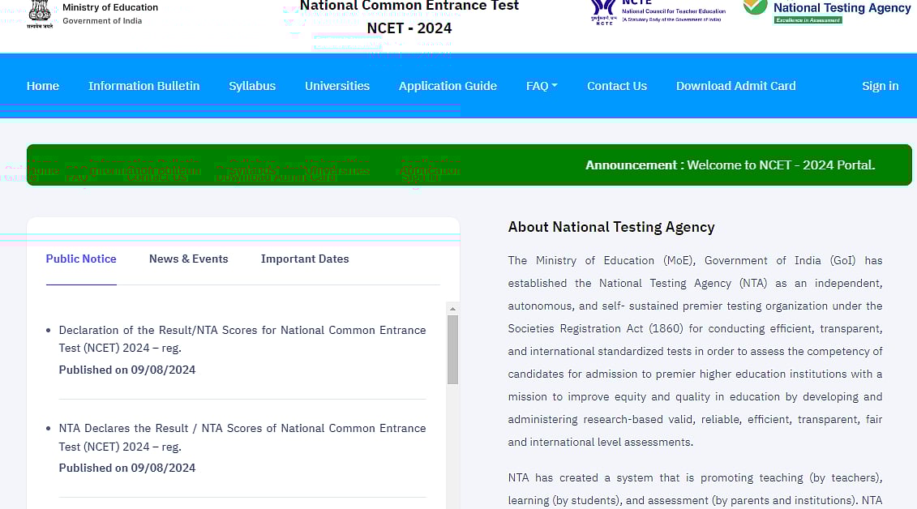Viewport: 917px width, 509px height.
Task: Open the Syllabus page
Action: (252, 86)
